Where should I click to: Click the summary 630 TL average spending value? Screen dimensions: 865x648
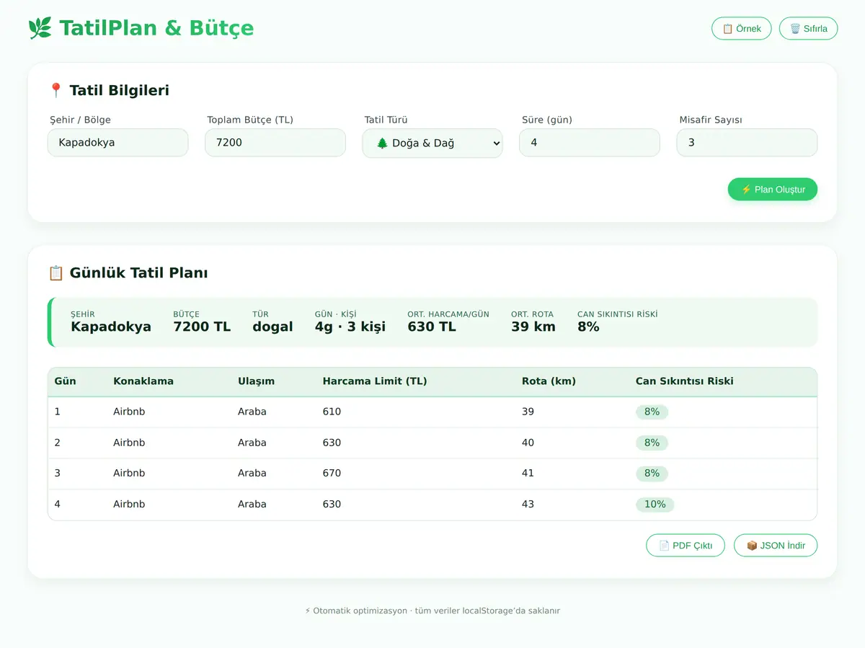point(432,327)
